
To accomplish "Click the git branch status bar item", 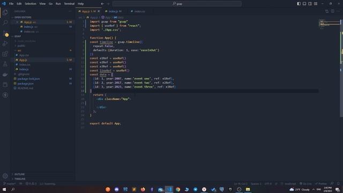I will tap(10, 183).
